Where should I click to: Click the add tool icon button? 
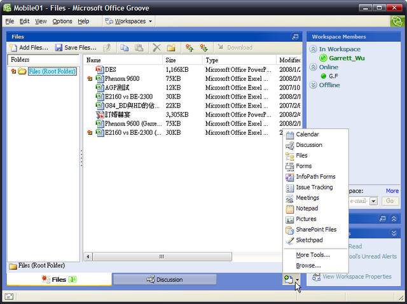(289, 280)
